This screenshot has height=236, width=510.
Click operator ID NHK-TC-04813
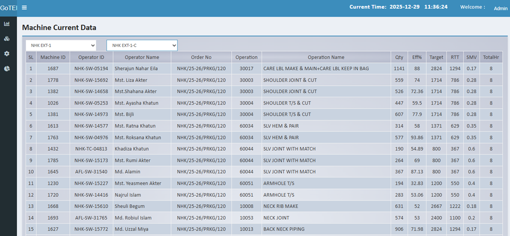coord(91,149)
